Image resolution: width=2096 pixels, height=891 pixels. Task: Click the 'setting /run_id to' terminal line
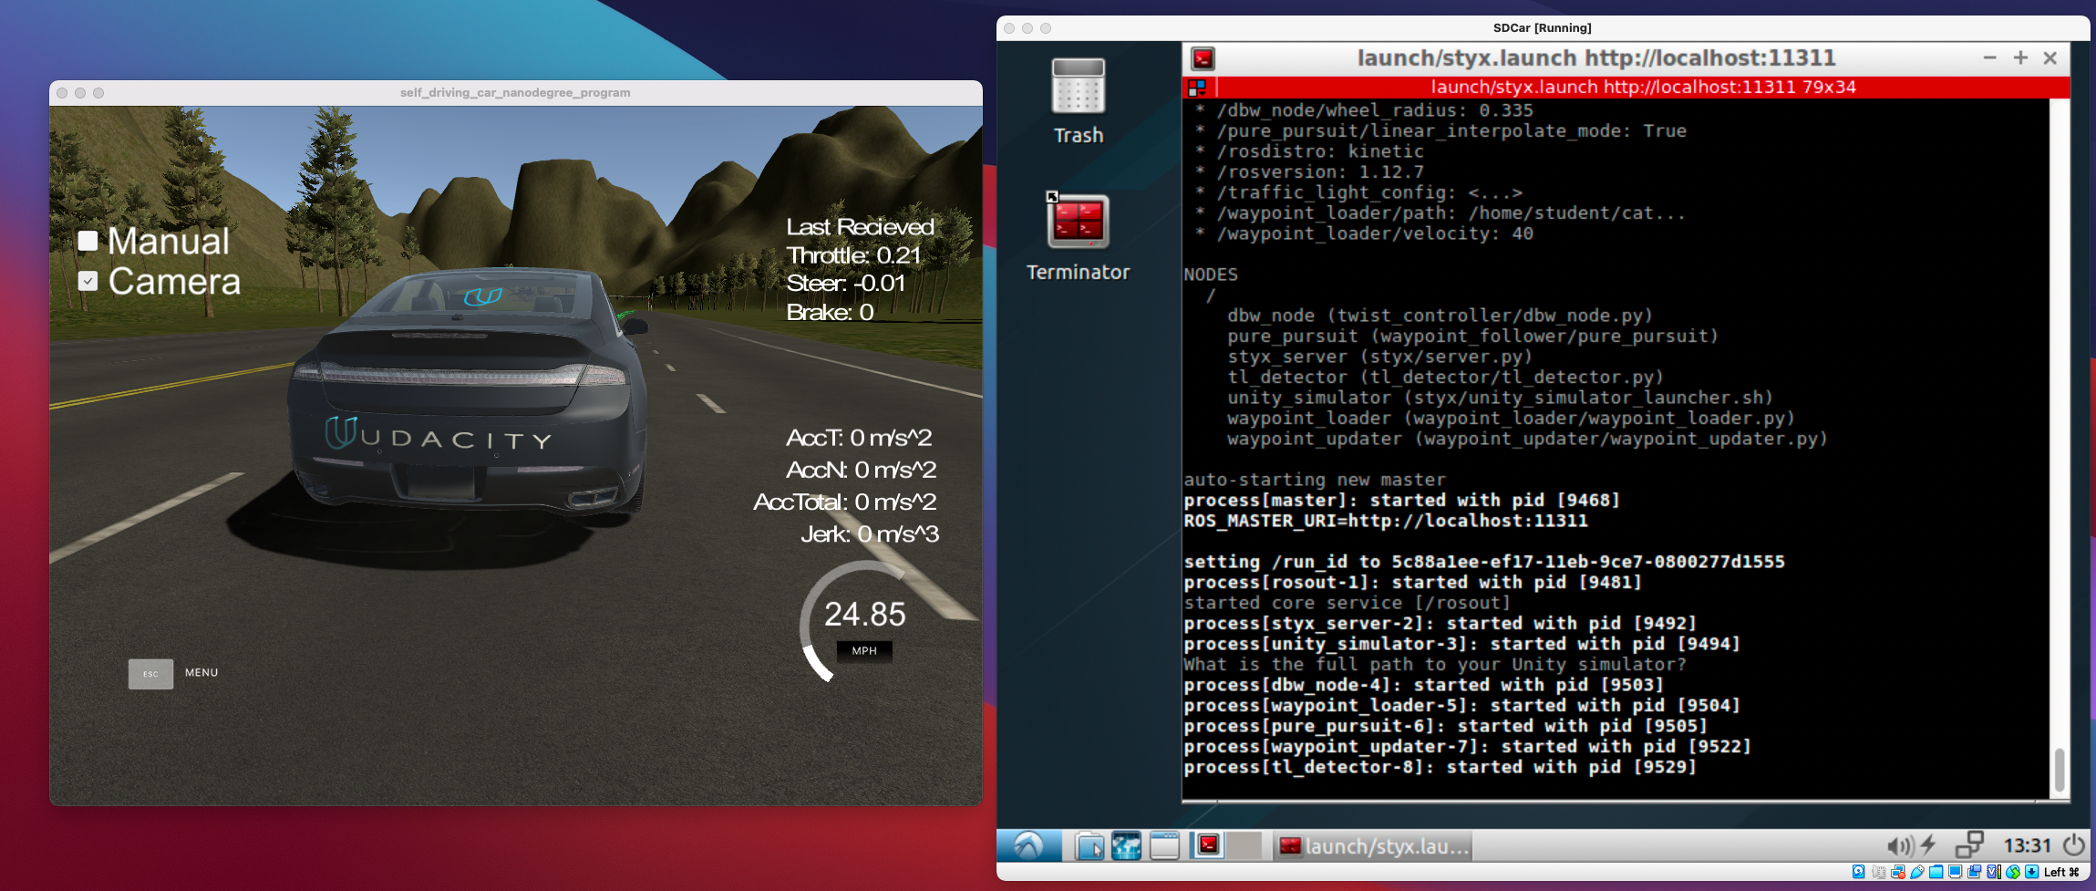coord(1484,562)
